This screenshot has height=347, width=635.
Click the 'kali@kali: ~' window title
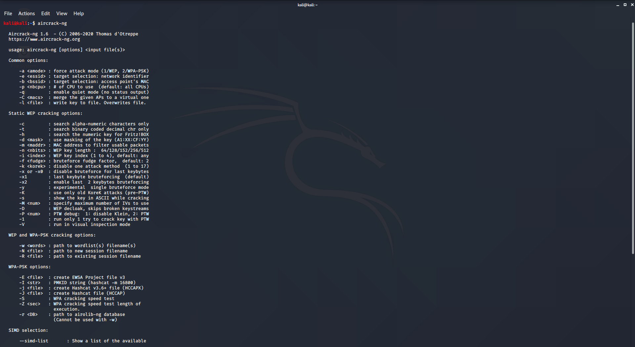[308, 5]
